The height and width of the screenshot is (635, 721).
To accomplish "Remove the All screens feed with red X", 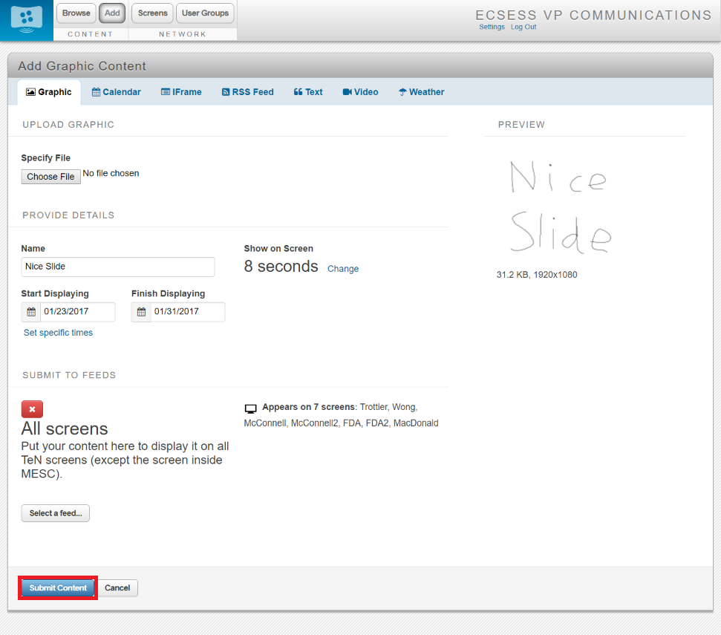I will [x=32, y=409].
